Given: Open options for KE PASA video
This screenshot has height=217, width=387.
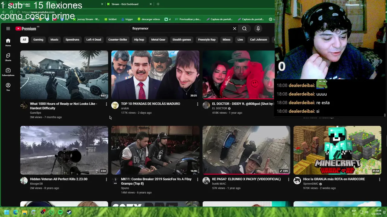Looking at the screenshot, I should pos(288,179).
